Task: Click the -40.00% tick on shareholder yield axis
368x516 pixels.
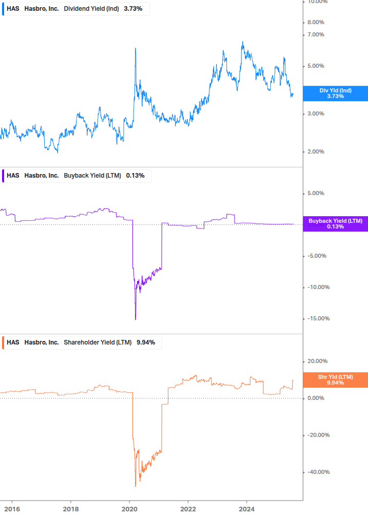Action: 318,472
